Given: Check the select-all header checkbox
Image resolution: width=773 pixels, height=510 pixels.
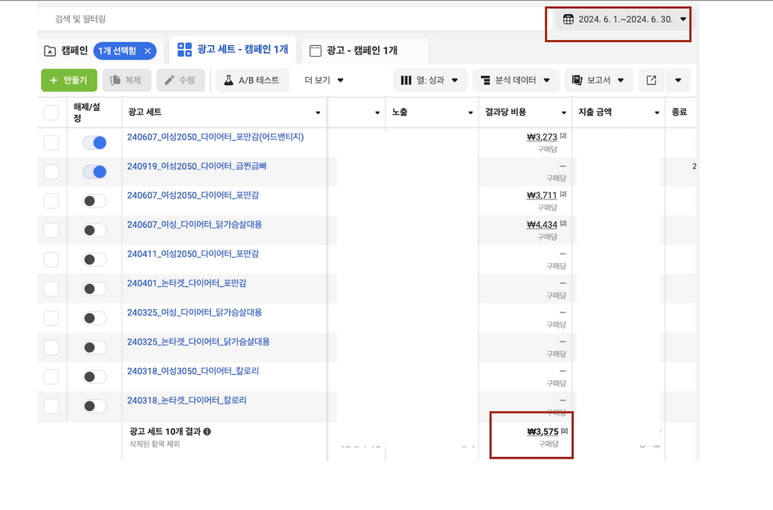Looking at the screenshot, I should (51, 112).
